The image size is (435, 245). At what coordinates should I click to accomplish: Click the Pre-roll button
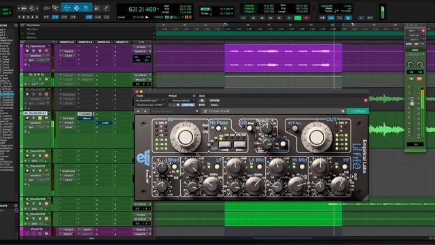249,5
